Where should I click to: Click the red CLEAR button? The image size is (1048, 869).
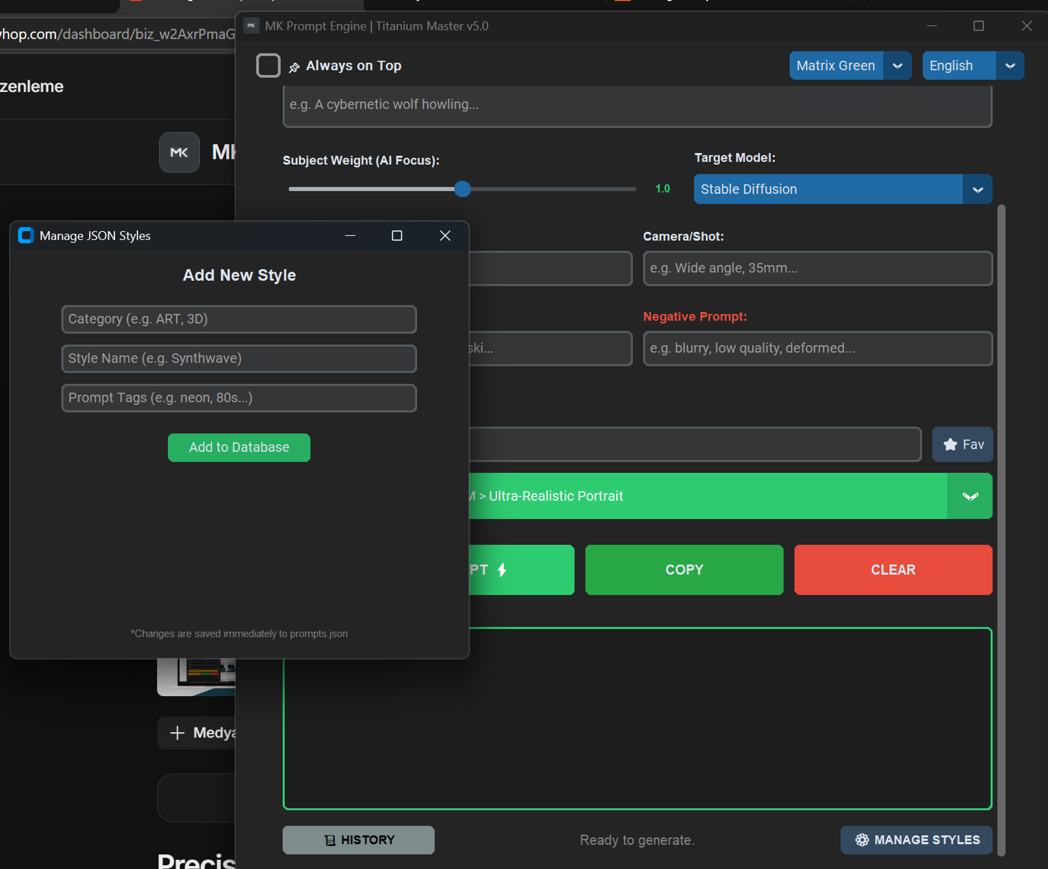point(893,570)
